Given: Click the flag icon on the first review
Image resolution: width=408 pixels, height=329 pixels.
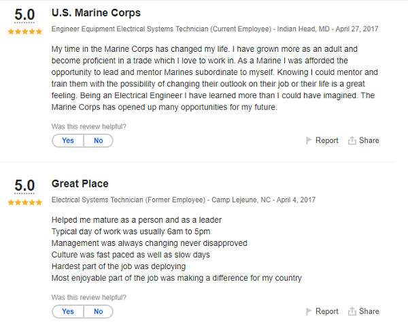Looking at the screenshot, I should (x=309, y=141).
